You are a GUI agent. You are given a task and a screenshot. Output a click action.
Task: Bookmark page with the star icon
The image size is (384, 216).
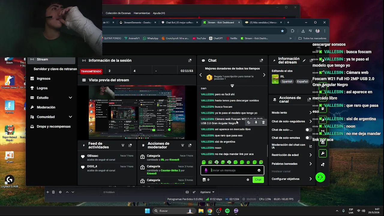click(282, 31)
